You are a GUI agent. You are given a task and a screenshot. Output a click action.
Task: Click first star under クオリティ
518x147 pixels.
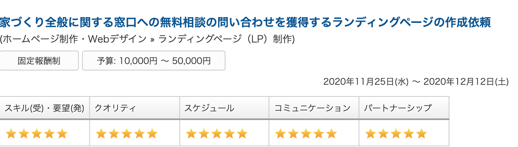point(101,134)
